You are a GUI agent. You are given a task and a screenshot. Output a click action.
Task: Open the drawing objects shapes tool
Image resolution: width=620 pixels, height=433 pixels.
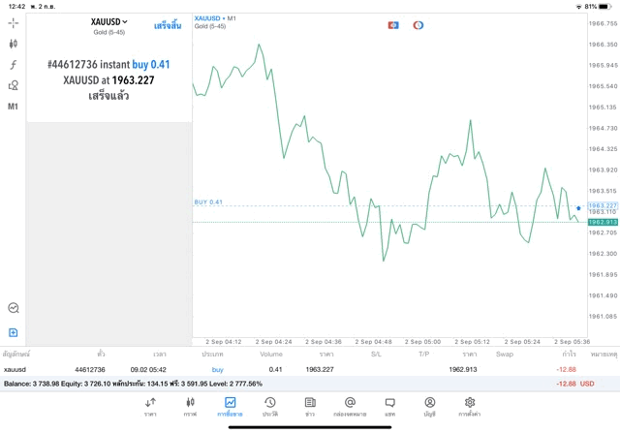(14, 85)
